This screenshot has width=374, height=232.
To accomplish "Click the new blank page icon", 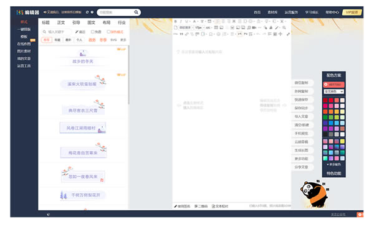I will pos(176,27).
